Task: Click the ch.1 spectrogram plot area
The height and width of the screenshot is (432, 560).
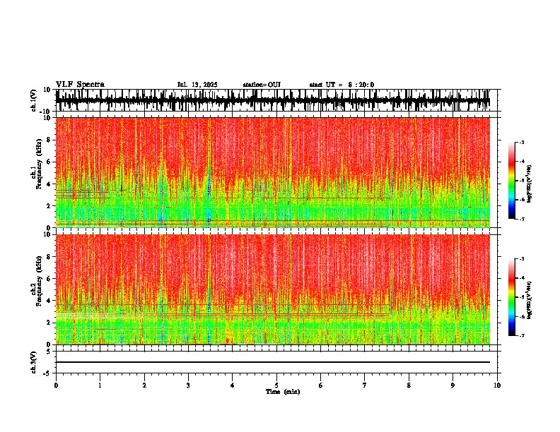Action: click(x=273, y=172)
